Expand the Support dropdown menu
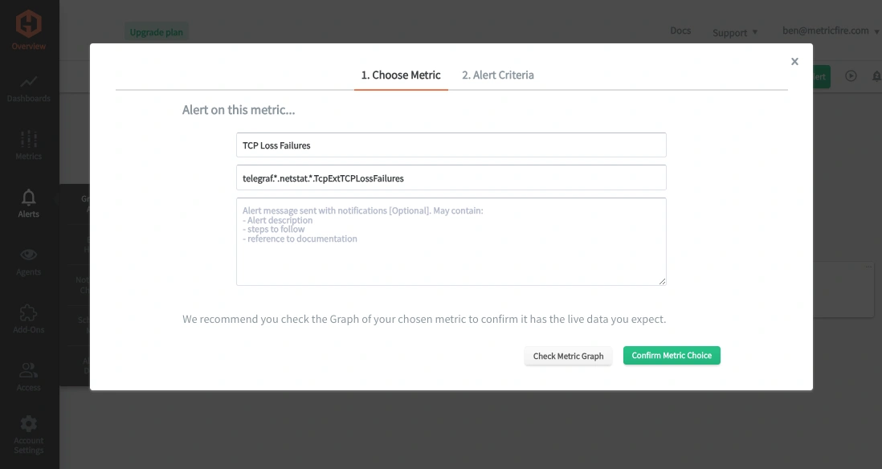The image size is (882, 469). 735,33
